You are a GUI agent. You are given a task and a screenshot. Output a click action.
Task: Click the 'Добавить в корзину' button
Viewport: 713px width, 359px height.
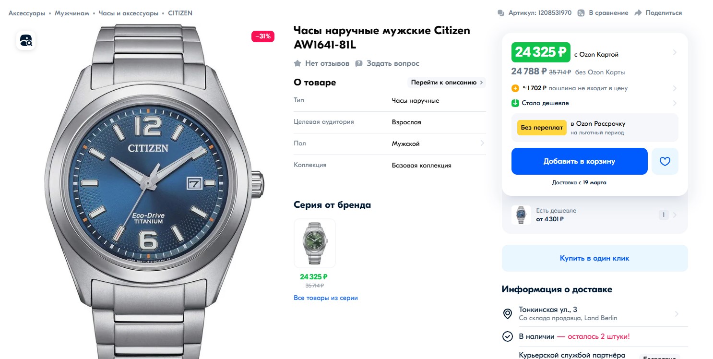[x=580, y=161]
